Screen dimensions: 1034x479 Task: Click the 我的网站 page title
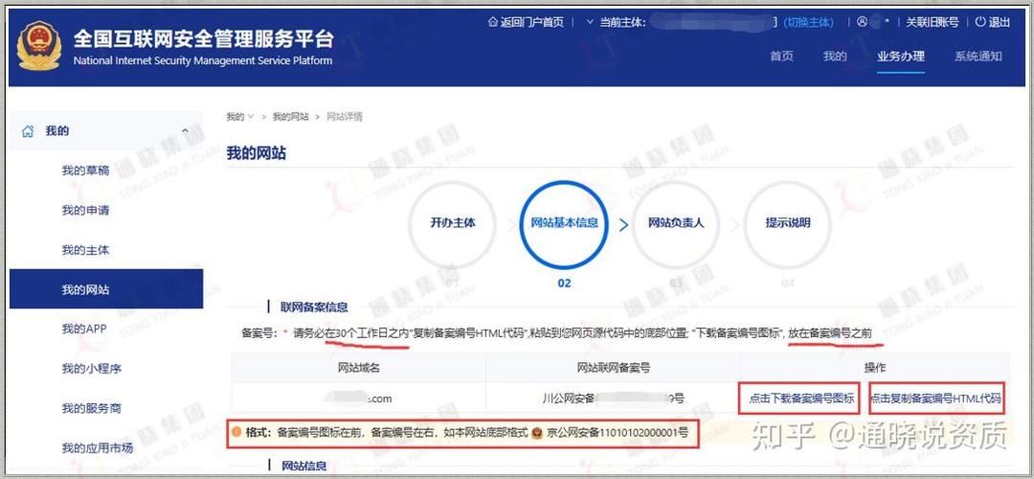point(257,153)
